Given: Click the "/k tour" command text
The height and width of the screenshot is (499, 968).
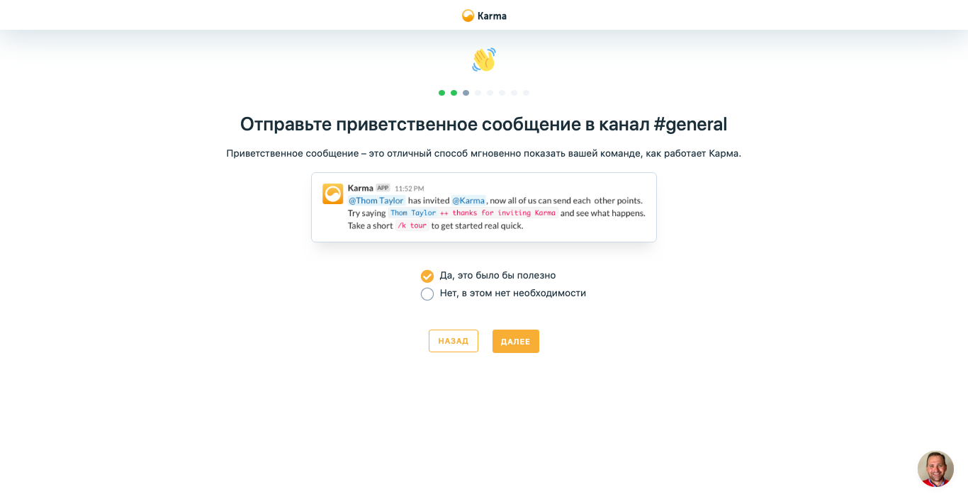Looking at the screenshot, I should point(412,226).
